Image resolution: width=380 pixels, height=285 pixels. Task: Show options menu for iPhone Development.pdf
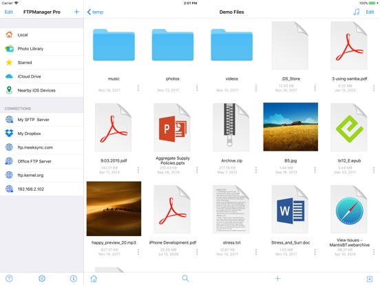[x=197, y=252]
